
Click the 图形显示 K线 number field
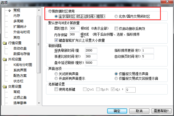click(x=75, y=28)
